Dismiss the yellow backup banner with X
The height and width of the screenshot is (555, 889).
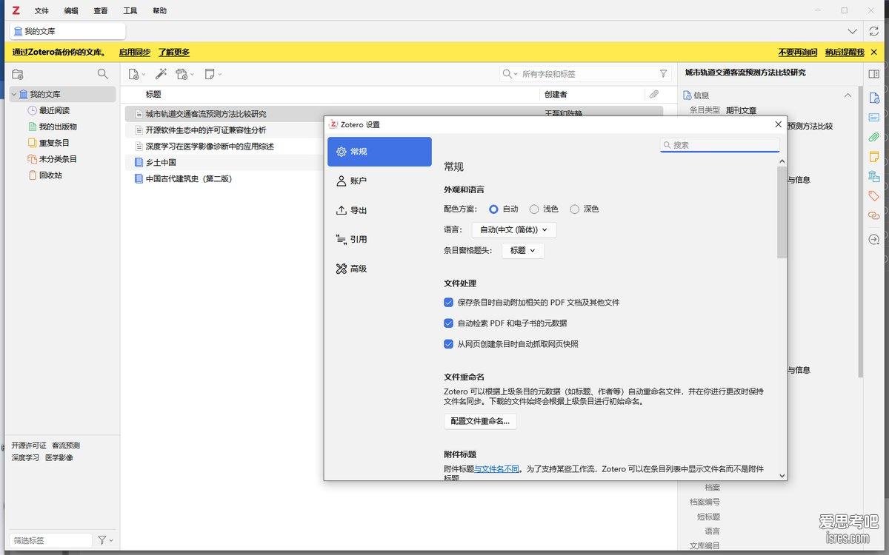pos(874,53)
